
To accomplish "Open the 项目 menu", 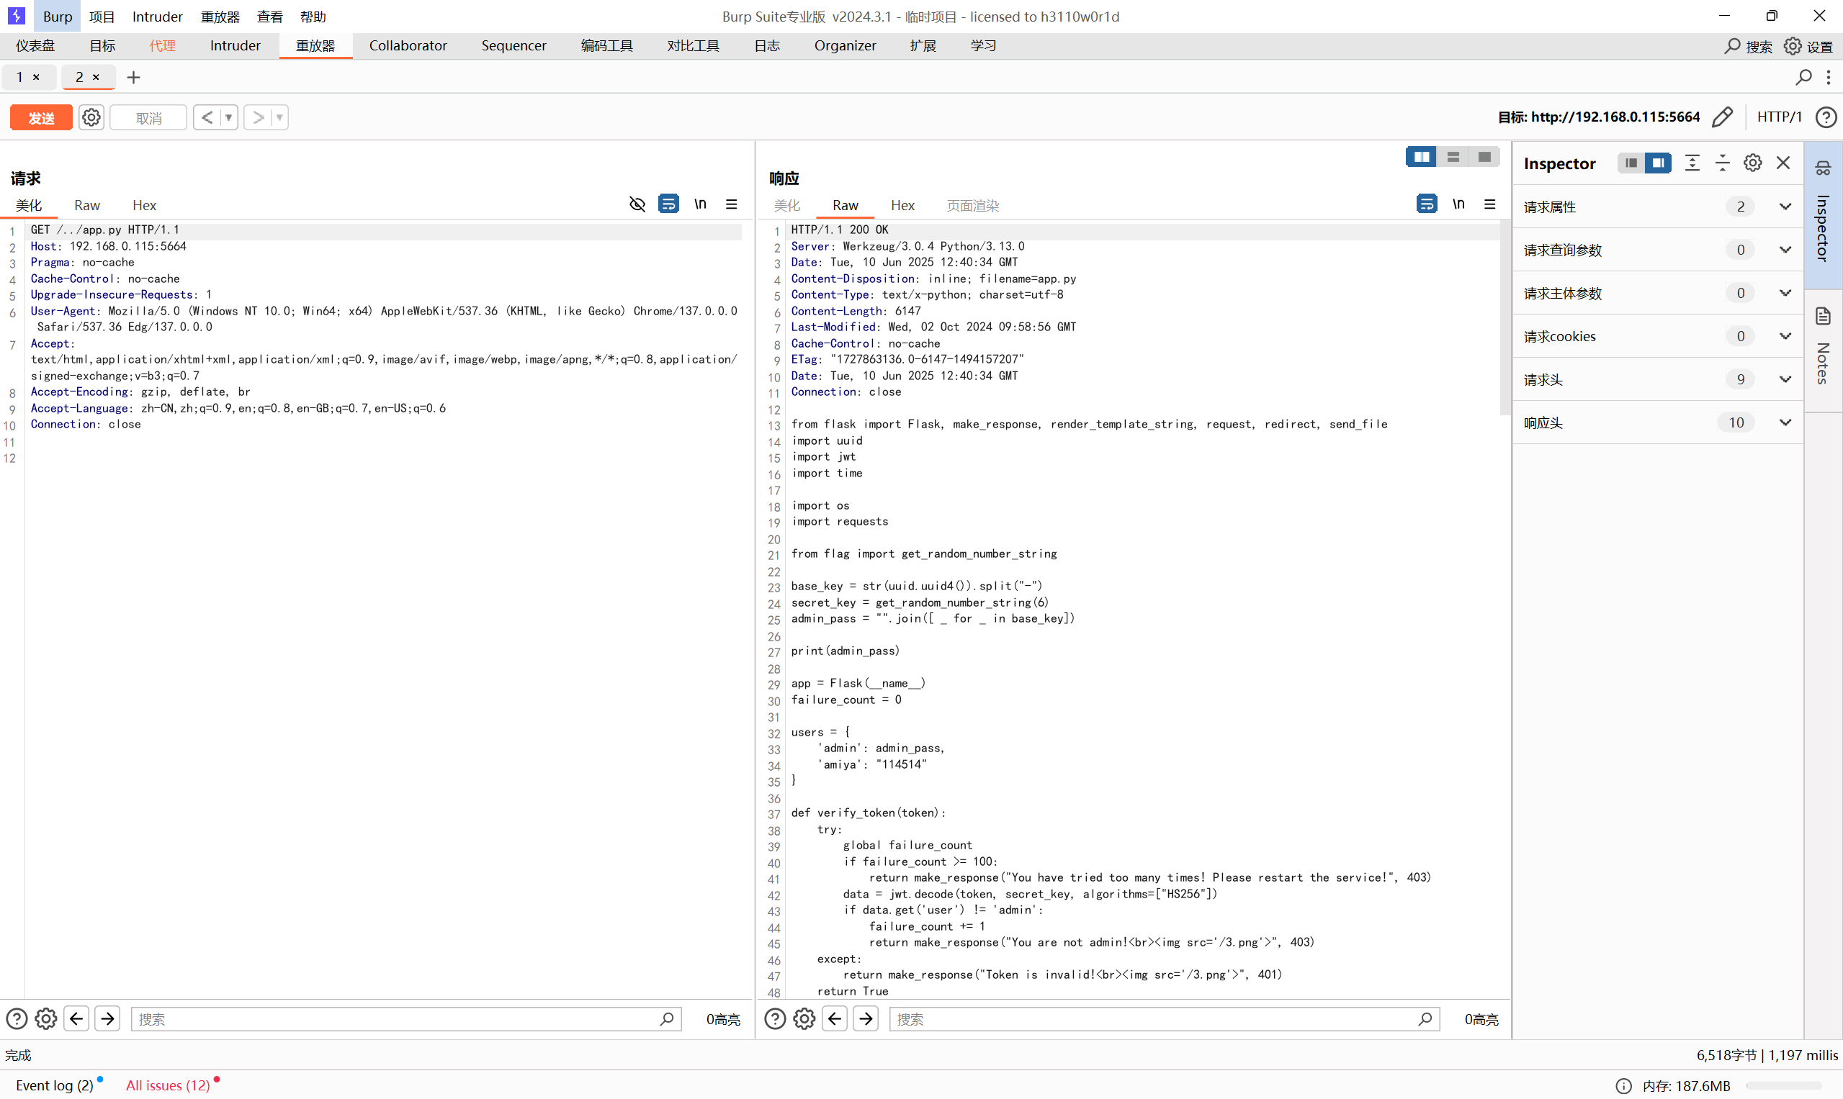I will click(x=102, y=17).
